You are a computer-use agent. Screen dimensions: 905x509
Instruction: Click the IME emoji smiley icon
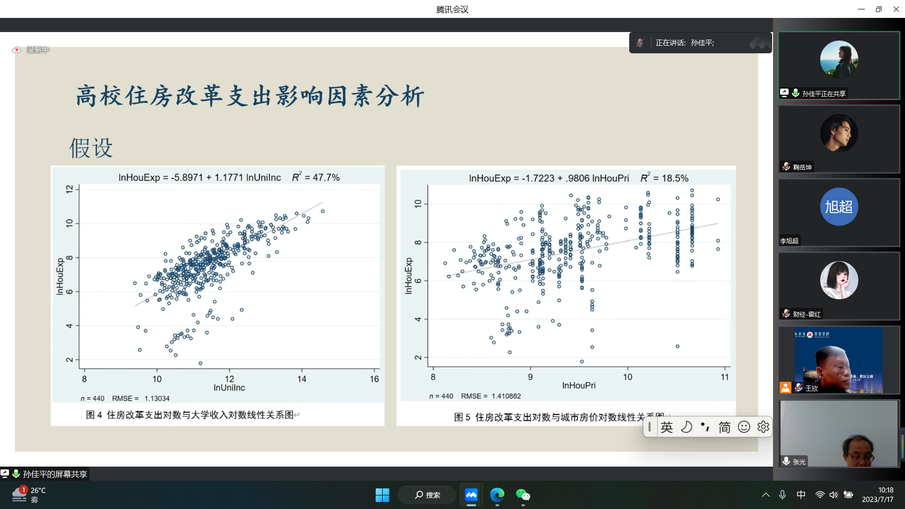(x=744, y=427)
